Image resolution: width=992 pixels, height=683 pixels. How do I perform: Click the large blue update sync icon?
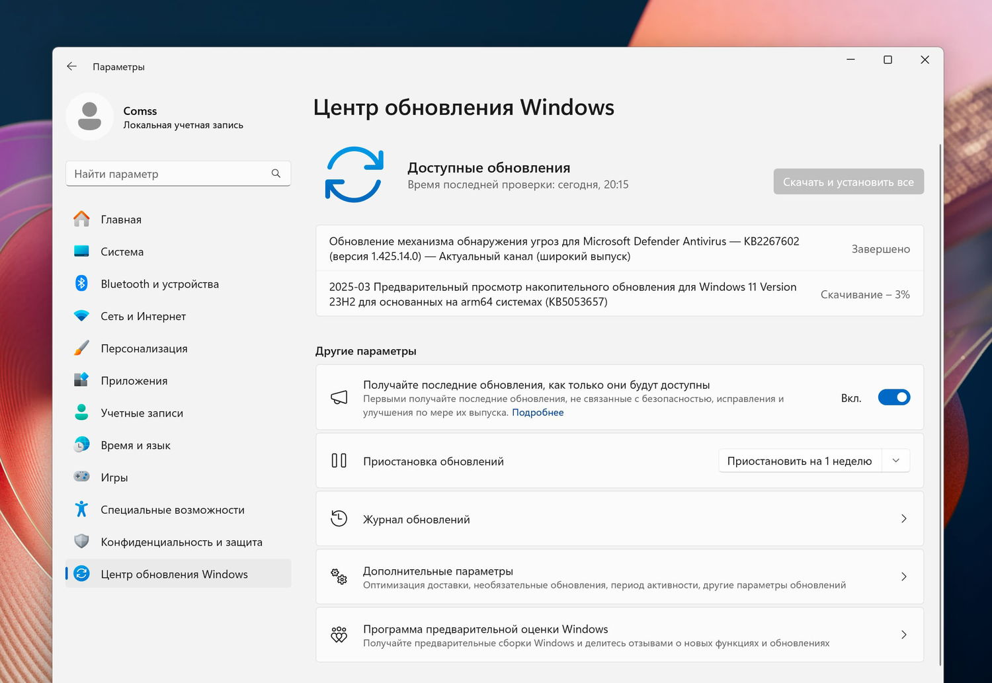click(354, 175)
